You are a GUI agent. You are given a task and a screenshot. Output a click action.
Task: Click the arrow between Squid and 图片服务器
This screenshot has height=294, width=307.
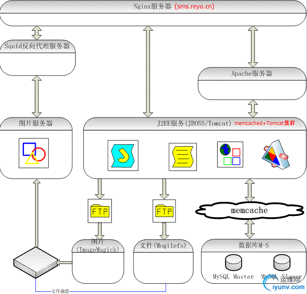[x=37, y=96]
